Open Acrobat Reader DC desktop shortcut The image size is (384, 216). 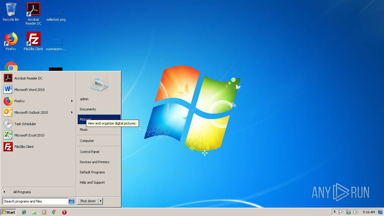click(x=33, y=13)
